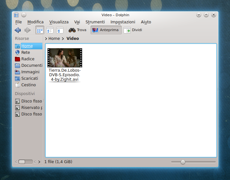The height and width of the screenshot is (180, 230).
Task: Expand the arrow before Home breadcrumb
Action: pos(46,39)
